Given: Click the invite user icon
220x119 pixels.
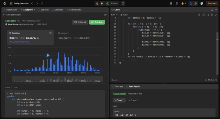Looking at the screenshot, I should 196,3.
